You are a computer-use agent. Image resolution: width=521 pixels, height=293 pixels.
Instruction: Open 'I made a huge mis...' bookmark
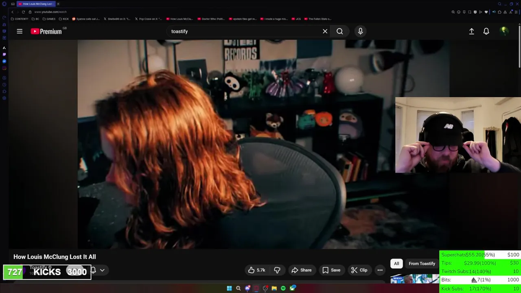tap(274, 19)
